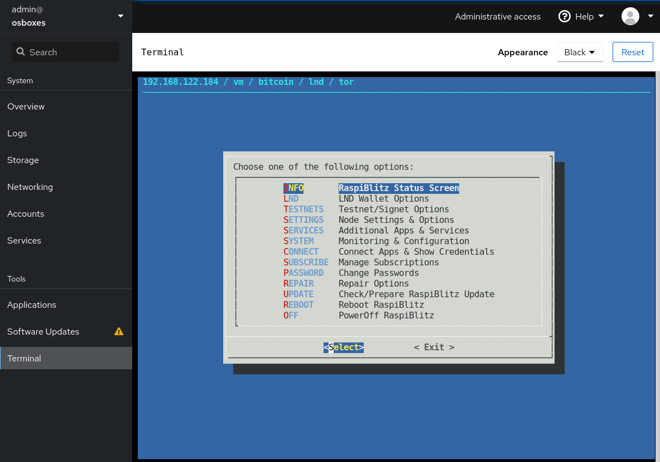This screenshot has width=660, height=462.
Task: Click the user avatar icon
Action: (x=630, y=16)
